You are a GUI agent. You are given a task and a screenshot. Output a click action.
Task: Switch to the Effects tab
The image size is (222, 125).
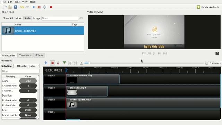39,55
